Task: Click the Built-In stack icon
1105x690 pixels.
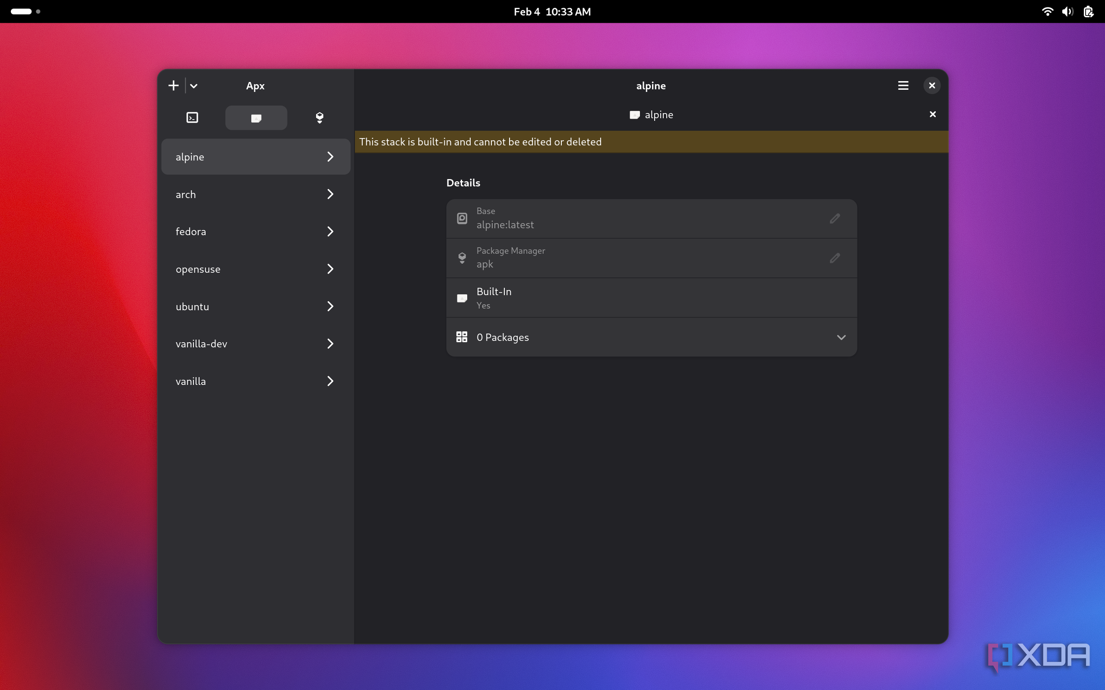Action: [462, 299]
